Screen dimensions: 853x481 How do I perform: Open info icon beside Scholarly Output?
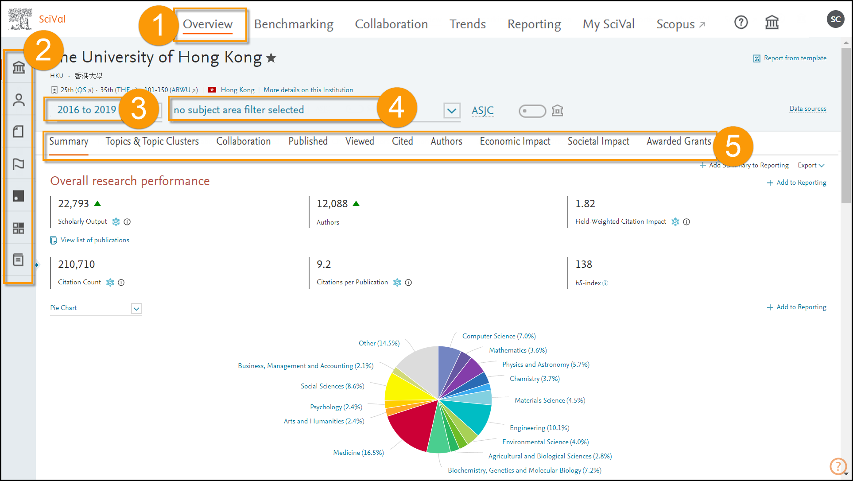click(x=127, y=222)
